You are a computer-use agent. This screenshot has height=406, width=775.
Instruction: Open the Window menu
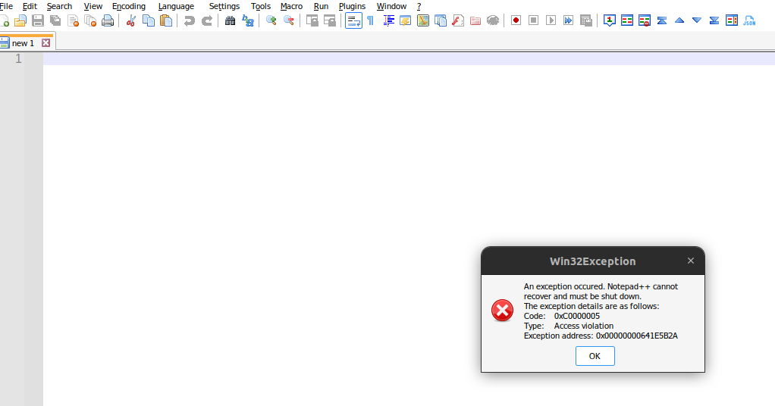click(391, 6)
